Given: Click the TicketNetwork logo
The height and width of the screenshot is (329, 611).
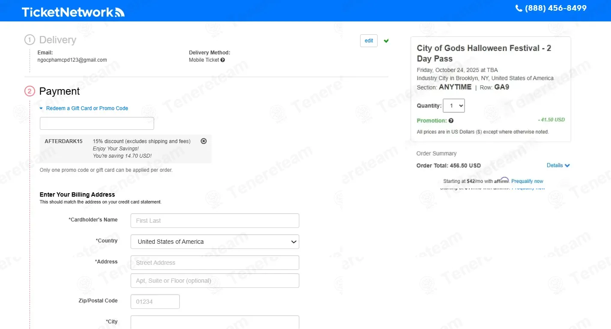Looking at the screenshot, I should click(x=73, y=12).
